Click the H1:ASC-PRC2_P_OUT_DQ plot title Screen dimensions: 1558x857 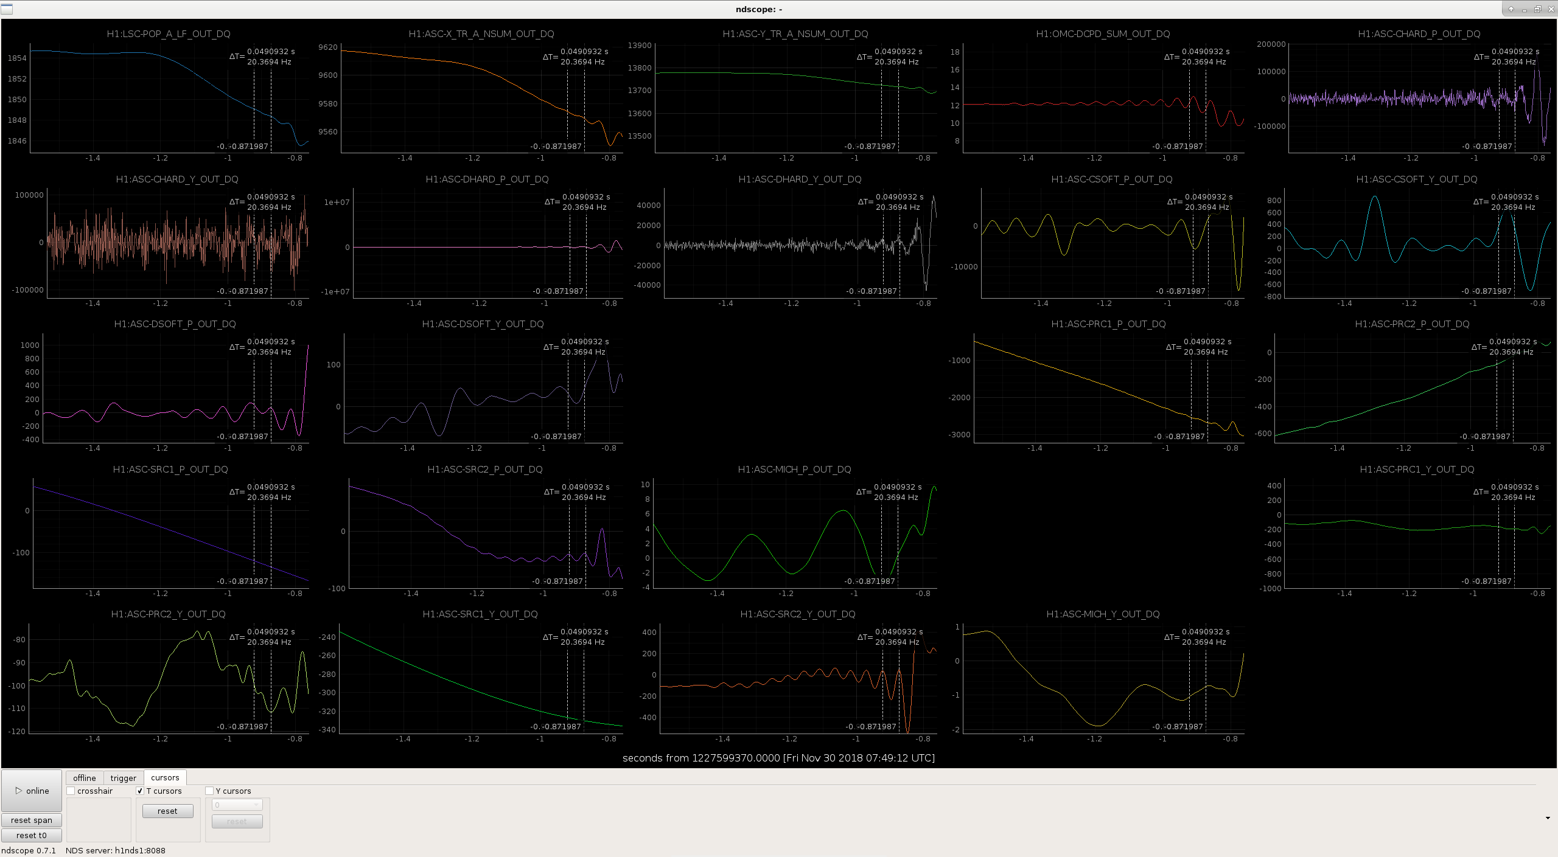[x=1412, y=324]
